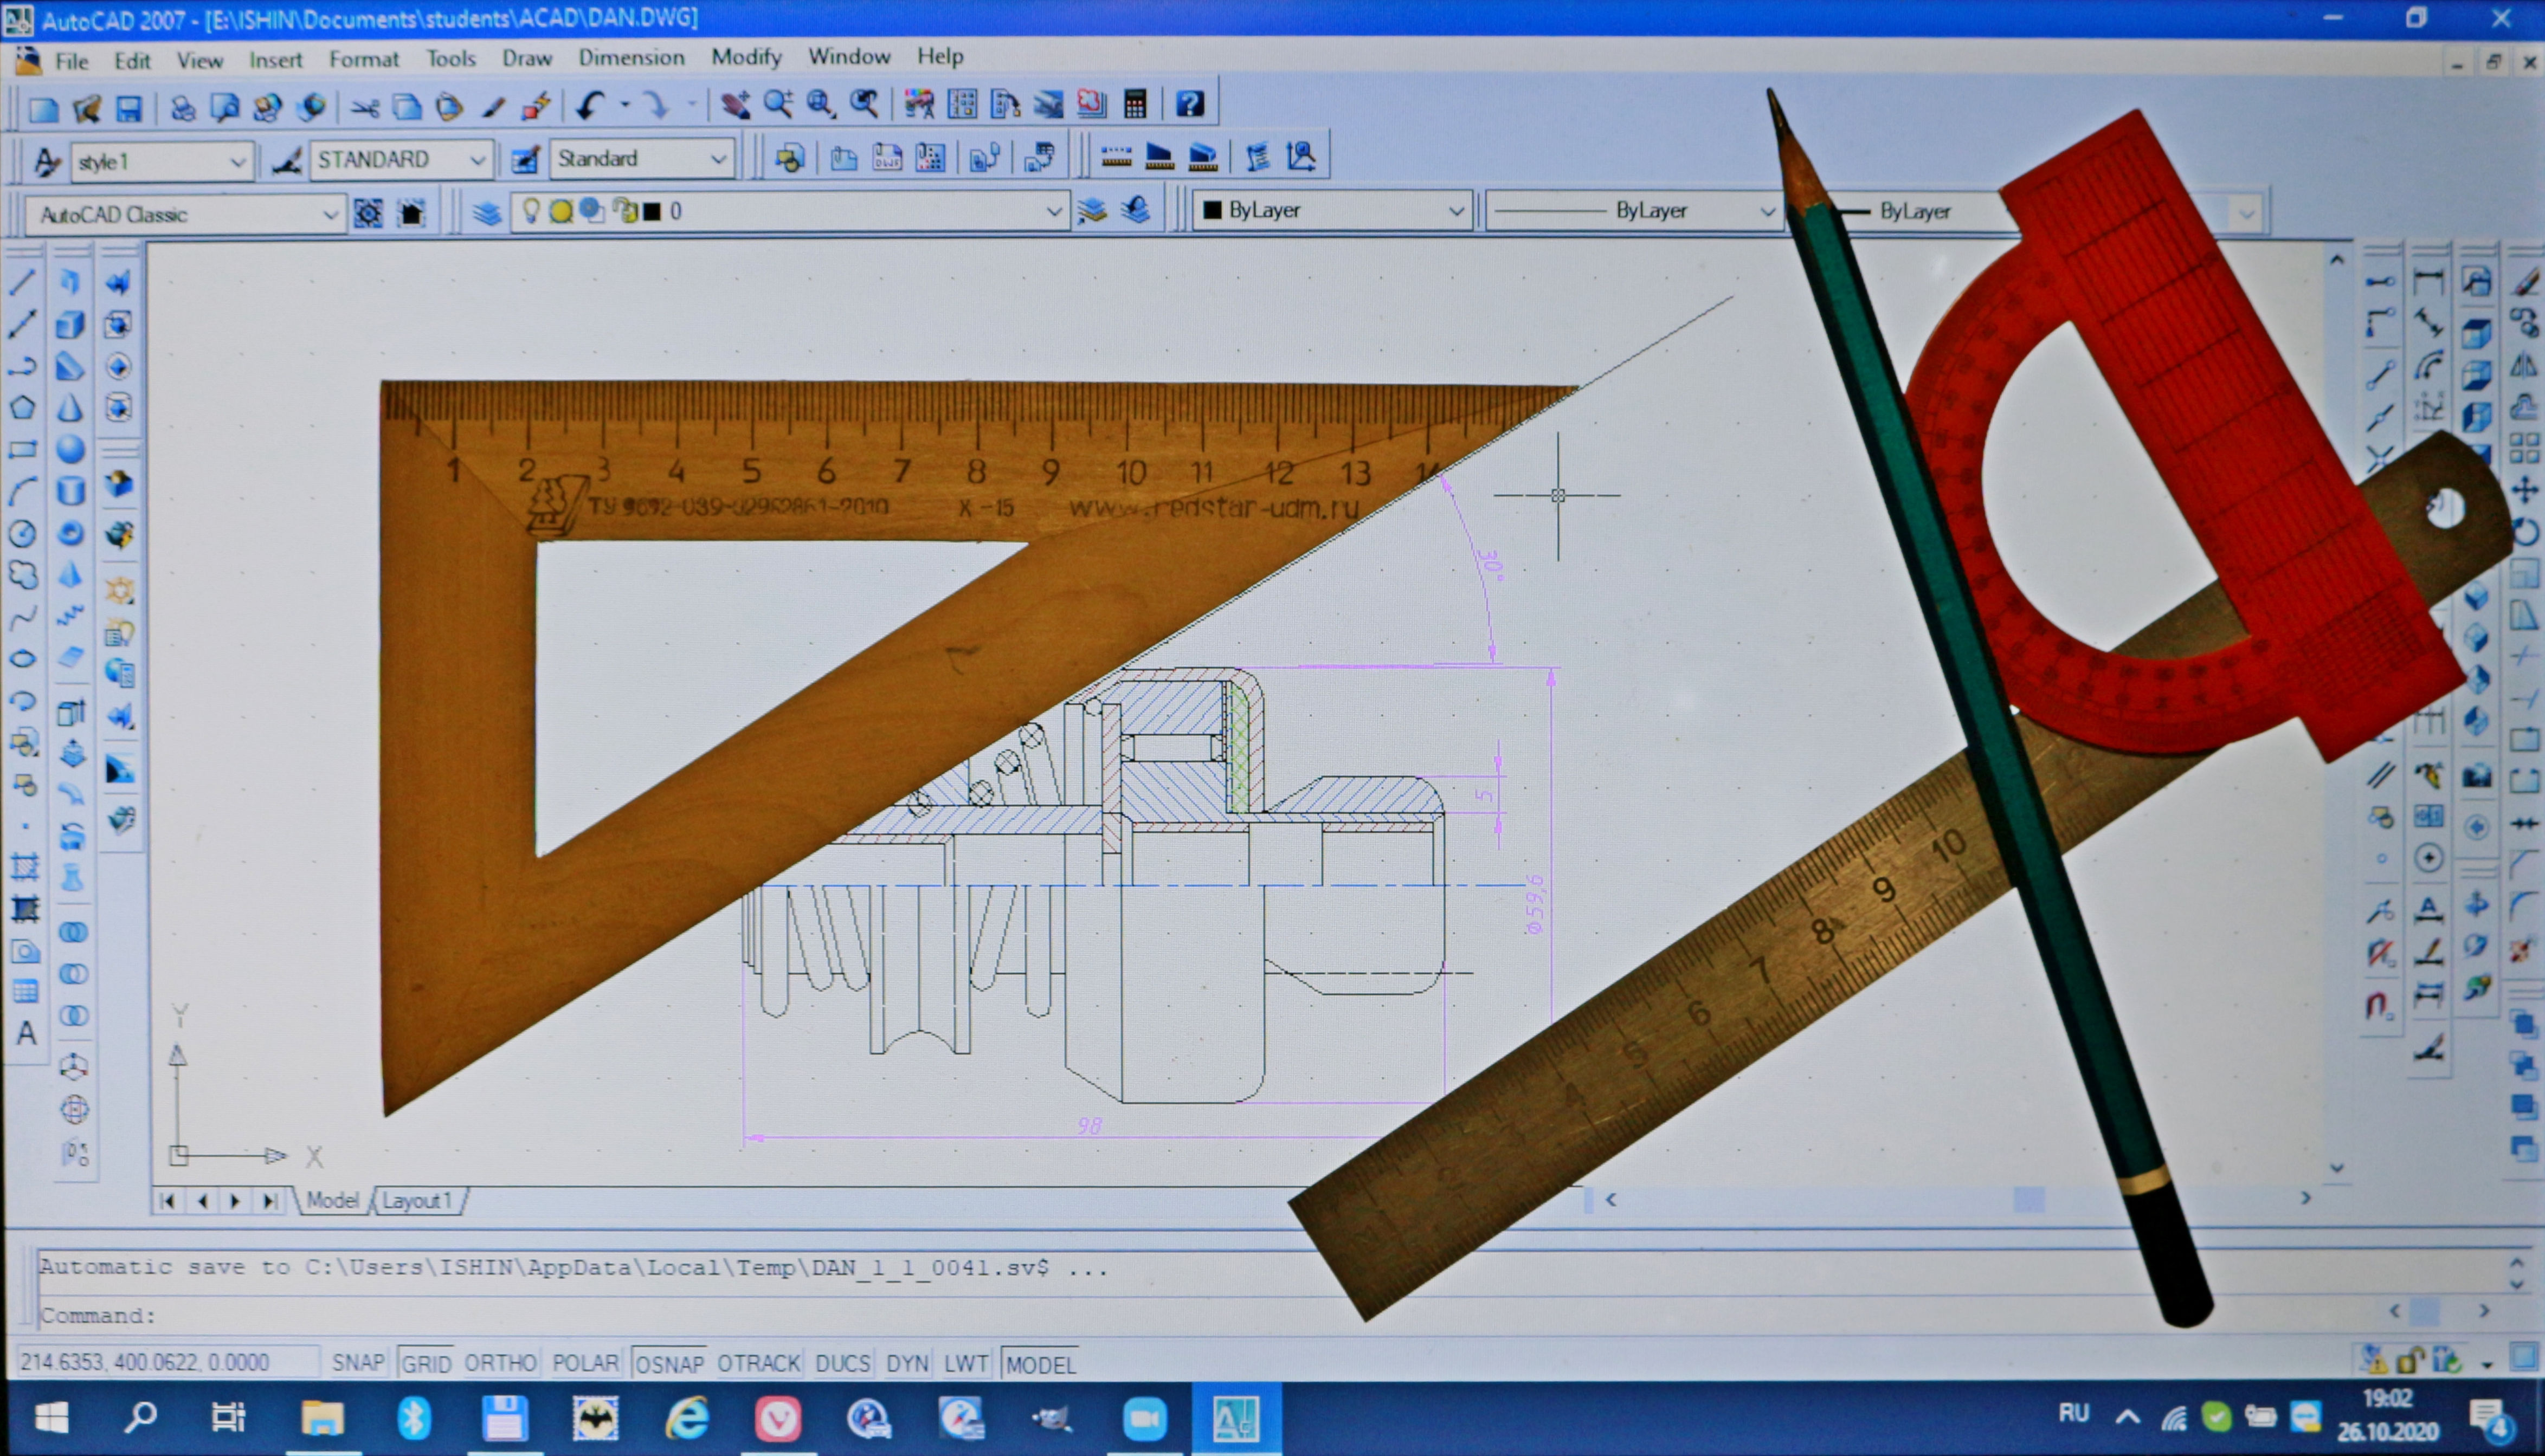The image size is (2545, 1456).
Task: Open the Draw menu
Action: tap(526, 58)
